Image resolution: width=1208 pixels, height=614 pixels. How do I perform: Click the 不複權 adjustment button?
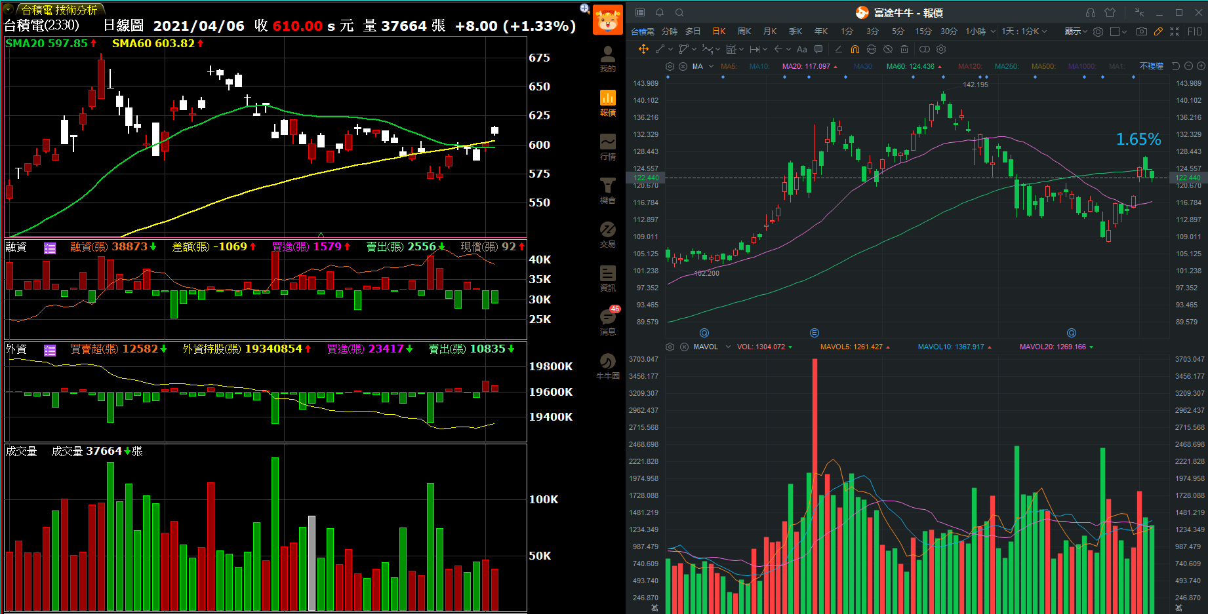(x=1151, y=66)
